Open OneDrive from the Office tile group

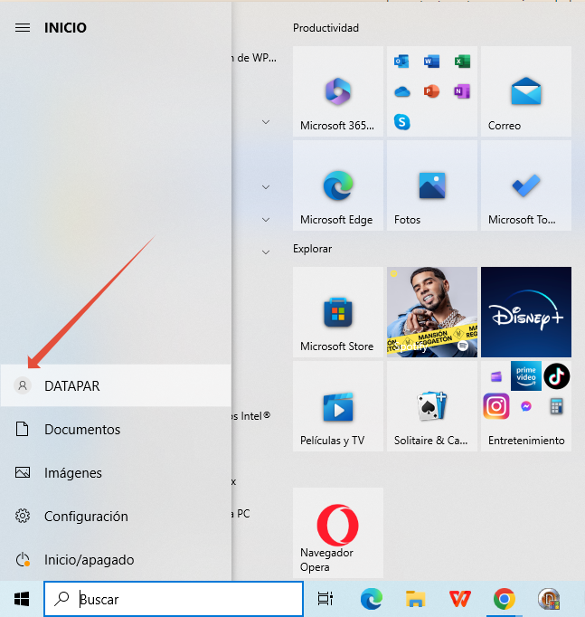[x=401, y=91]
